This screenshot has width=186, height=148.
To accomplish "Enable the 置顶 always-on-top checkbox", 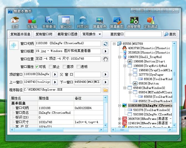I will click(64, 67).
